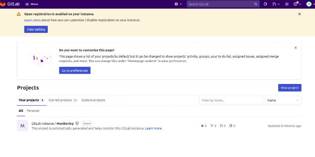Focus the Filter by name input field

coord(231,100)
